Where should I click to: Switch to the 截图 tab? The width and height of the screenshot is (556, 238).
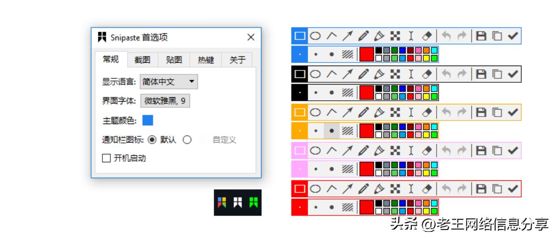click(142, 60)
